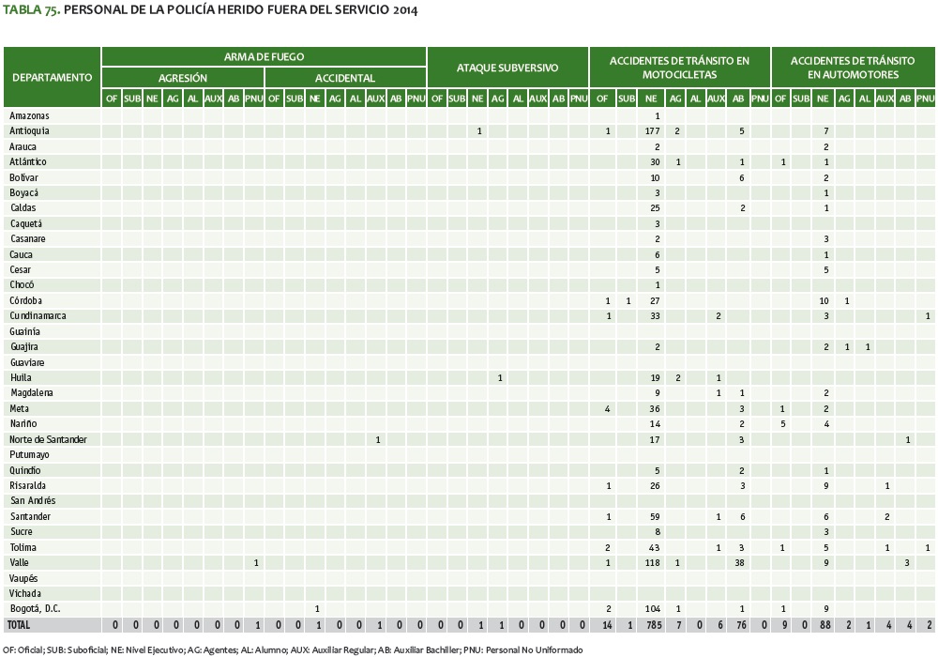938x657 pixels.
Task: Select the ATAQUE SUBVERSIVO header
Action: pos(507,68)
